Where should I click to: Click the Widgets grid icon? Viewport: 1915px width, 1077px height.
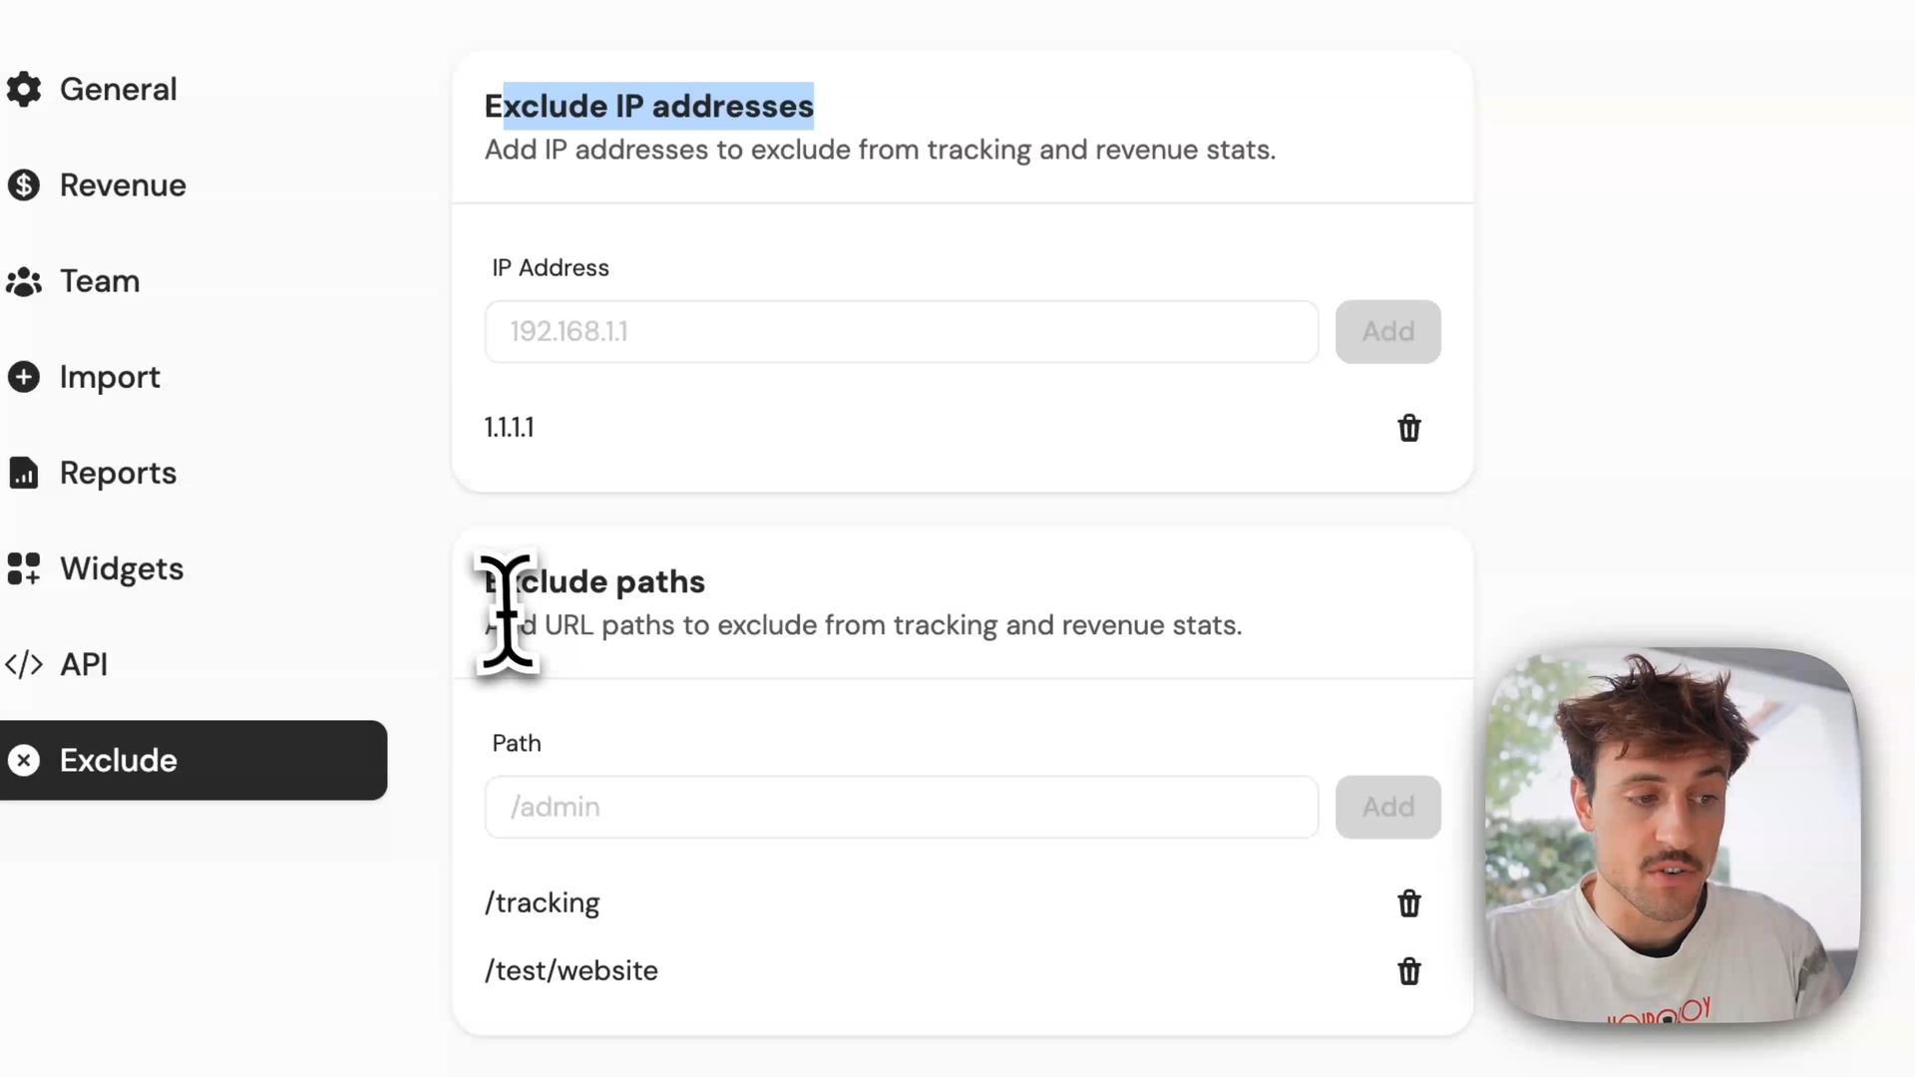[x=24, y=568]
